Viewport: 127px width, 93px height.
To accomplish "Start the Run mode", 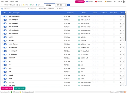I will [x=32, y=5].
